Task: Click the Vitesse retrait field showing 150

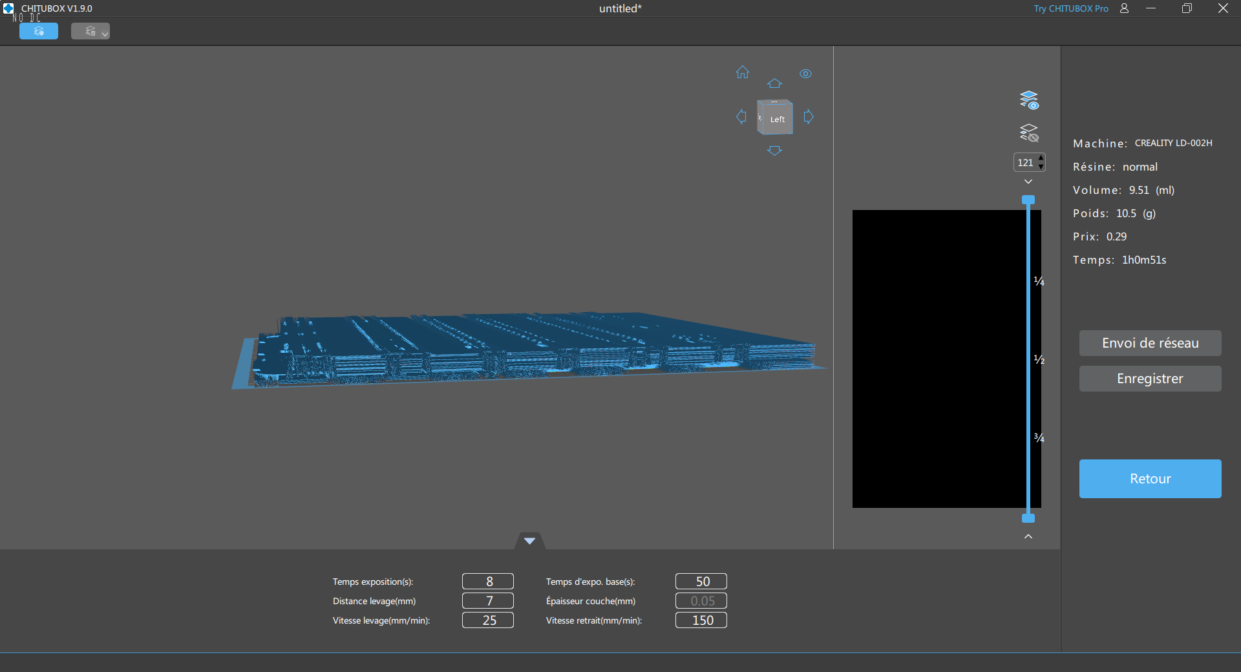Action: coord(701,620)
